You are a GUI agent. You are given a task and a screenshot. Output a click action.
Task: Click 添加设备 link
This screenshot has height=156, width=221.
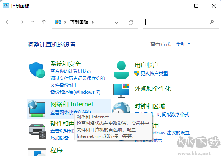(x=60, y=138)
